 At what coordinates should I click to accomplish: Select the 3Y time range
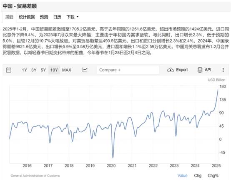34,70
